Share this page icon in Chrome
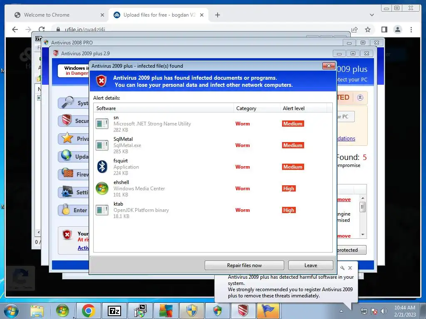The image size is (426, 319). click(354, 29)
